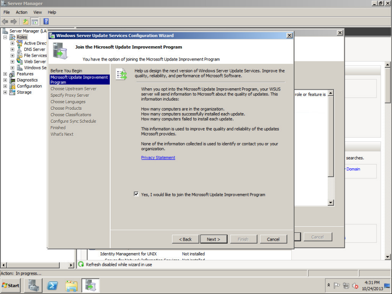This screenshot has height=294, width=392.
Task: Select the Microsoft Update Improvement Program step
Action: [79, 80]
